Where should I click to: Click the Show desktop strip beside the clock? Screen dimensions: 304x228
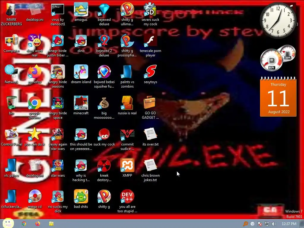coord(302,224)
